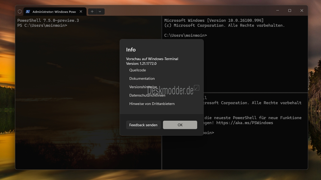The height and width of the screenshot is (180, 321).
Task: Close the Windows Terminal window
Action: pos(302,10)
